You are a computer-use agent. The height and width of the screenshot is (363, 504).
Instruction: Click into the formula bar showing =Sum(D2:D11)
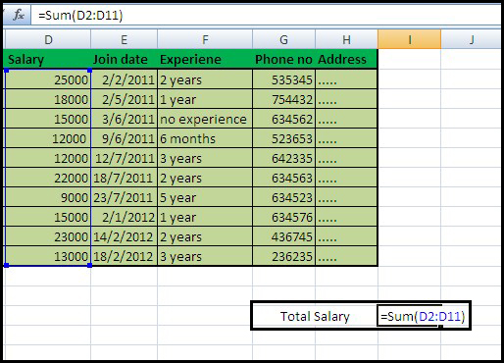[266, 16]
